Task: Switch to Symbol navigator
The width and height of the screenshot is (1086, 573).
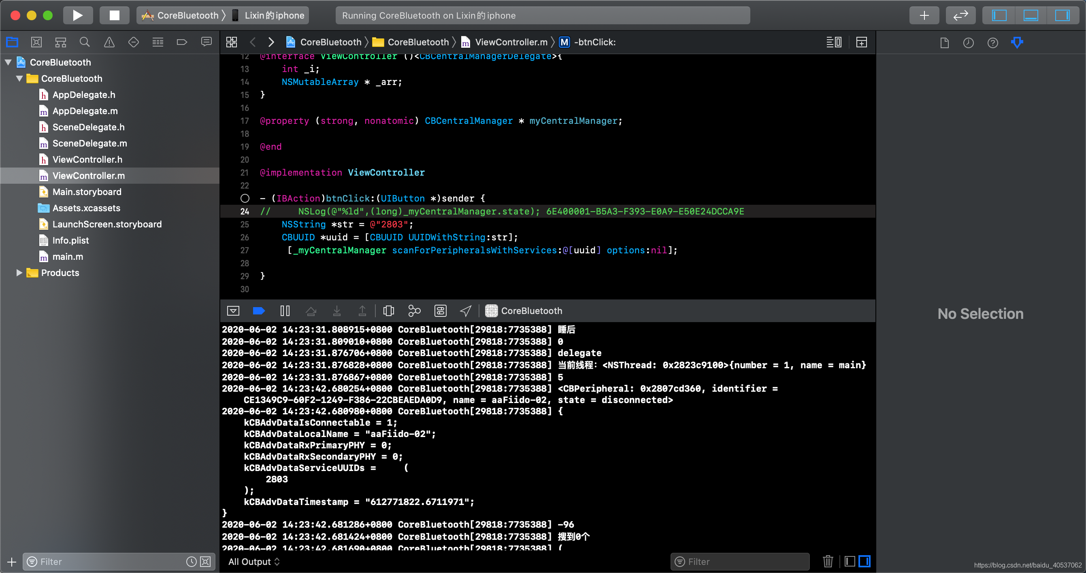Action: 61,42
